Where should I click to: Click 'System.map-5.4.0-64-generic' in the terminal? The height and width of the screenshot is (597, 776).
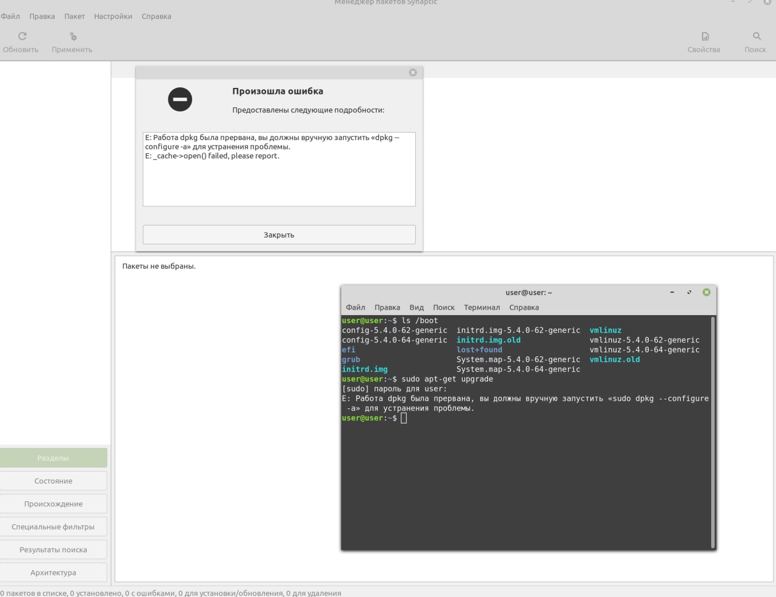[518, 369]
